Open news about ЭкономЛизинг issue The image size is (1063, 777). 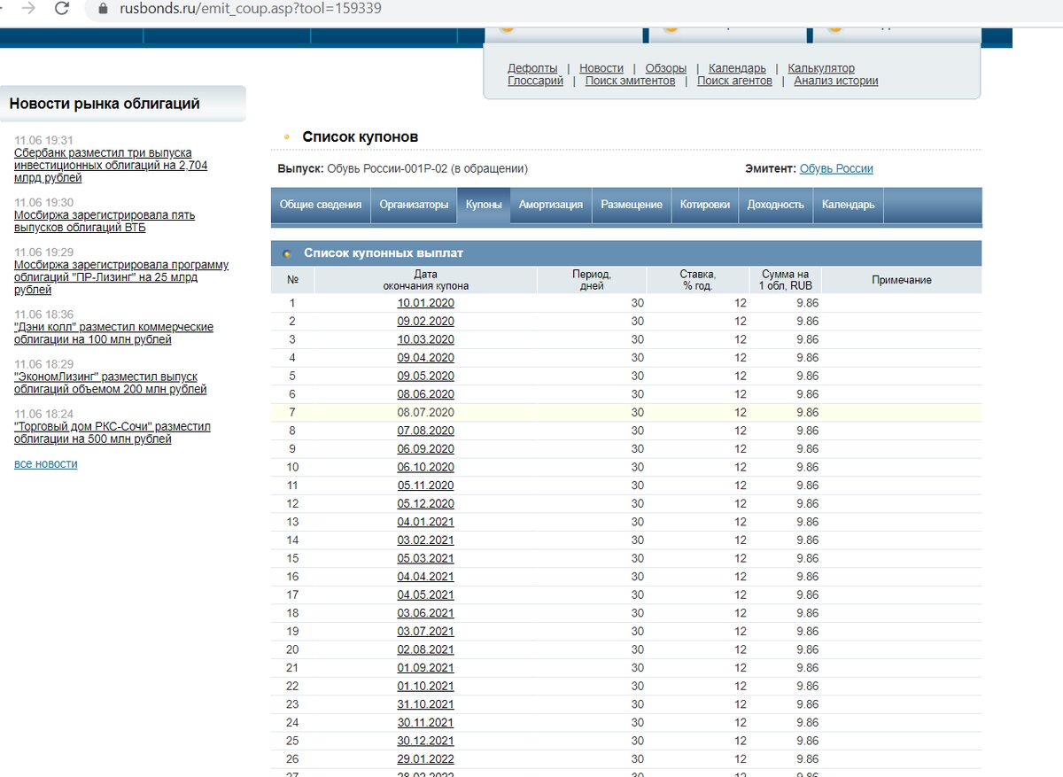pos(110,383)
